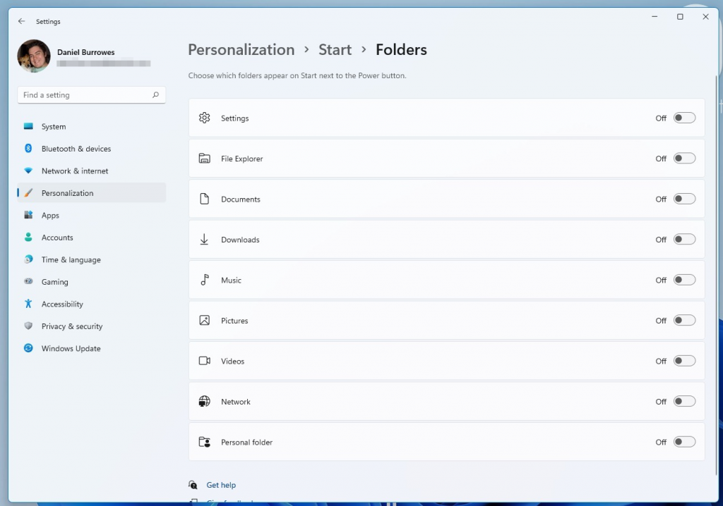Click the back arrow in Settings header

(21, 21)
